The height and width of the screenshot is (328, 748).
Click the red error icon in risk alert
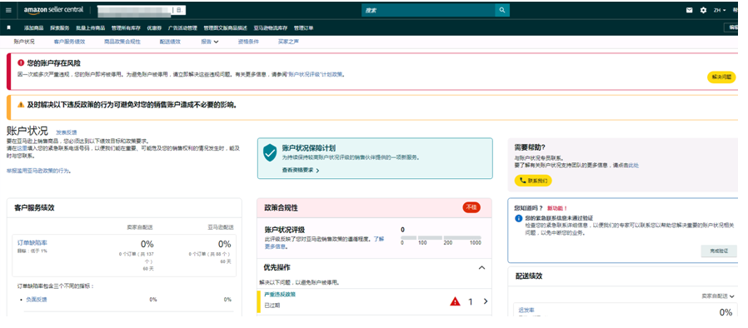(21, 62)
